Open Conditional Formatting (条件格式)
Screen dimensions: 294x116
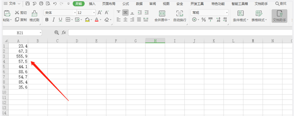tap(241, 16)
